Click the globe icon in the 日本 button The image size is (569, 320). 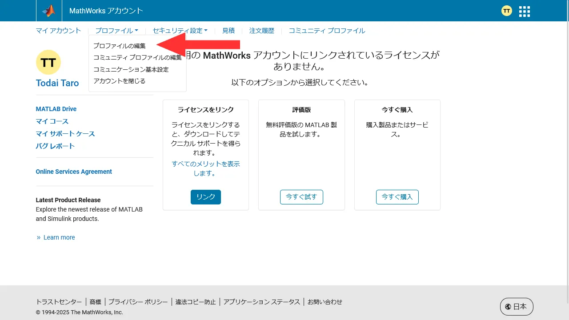click(x=508, y=307)
